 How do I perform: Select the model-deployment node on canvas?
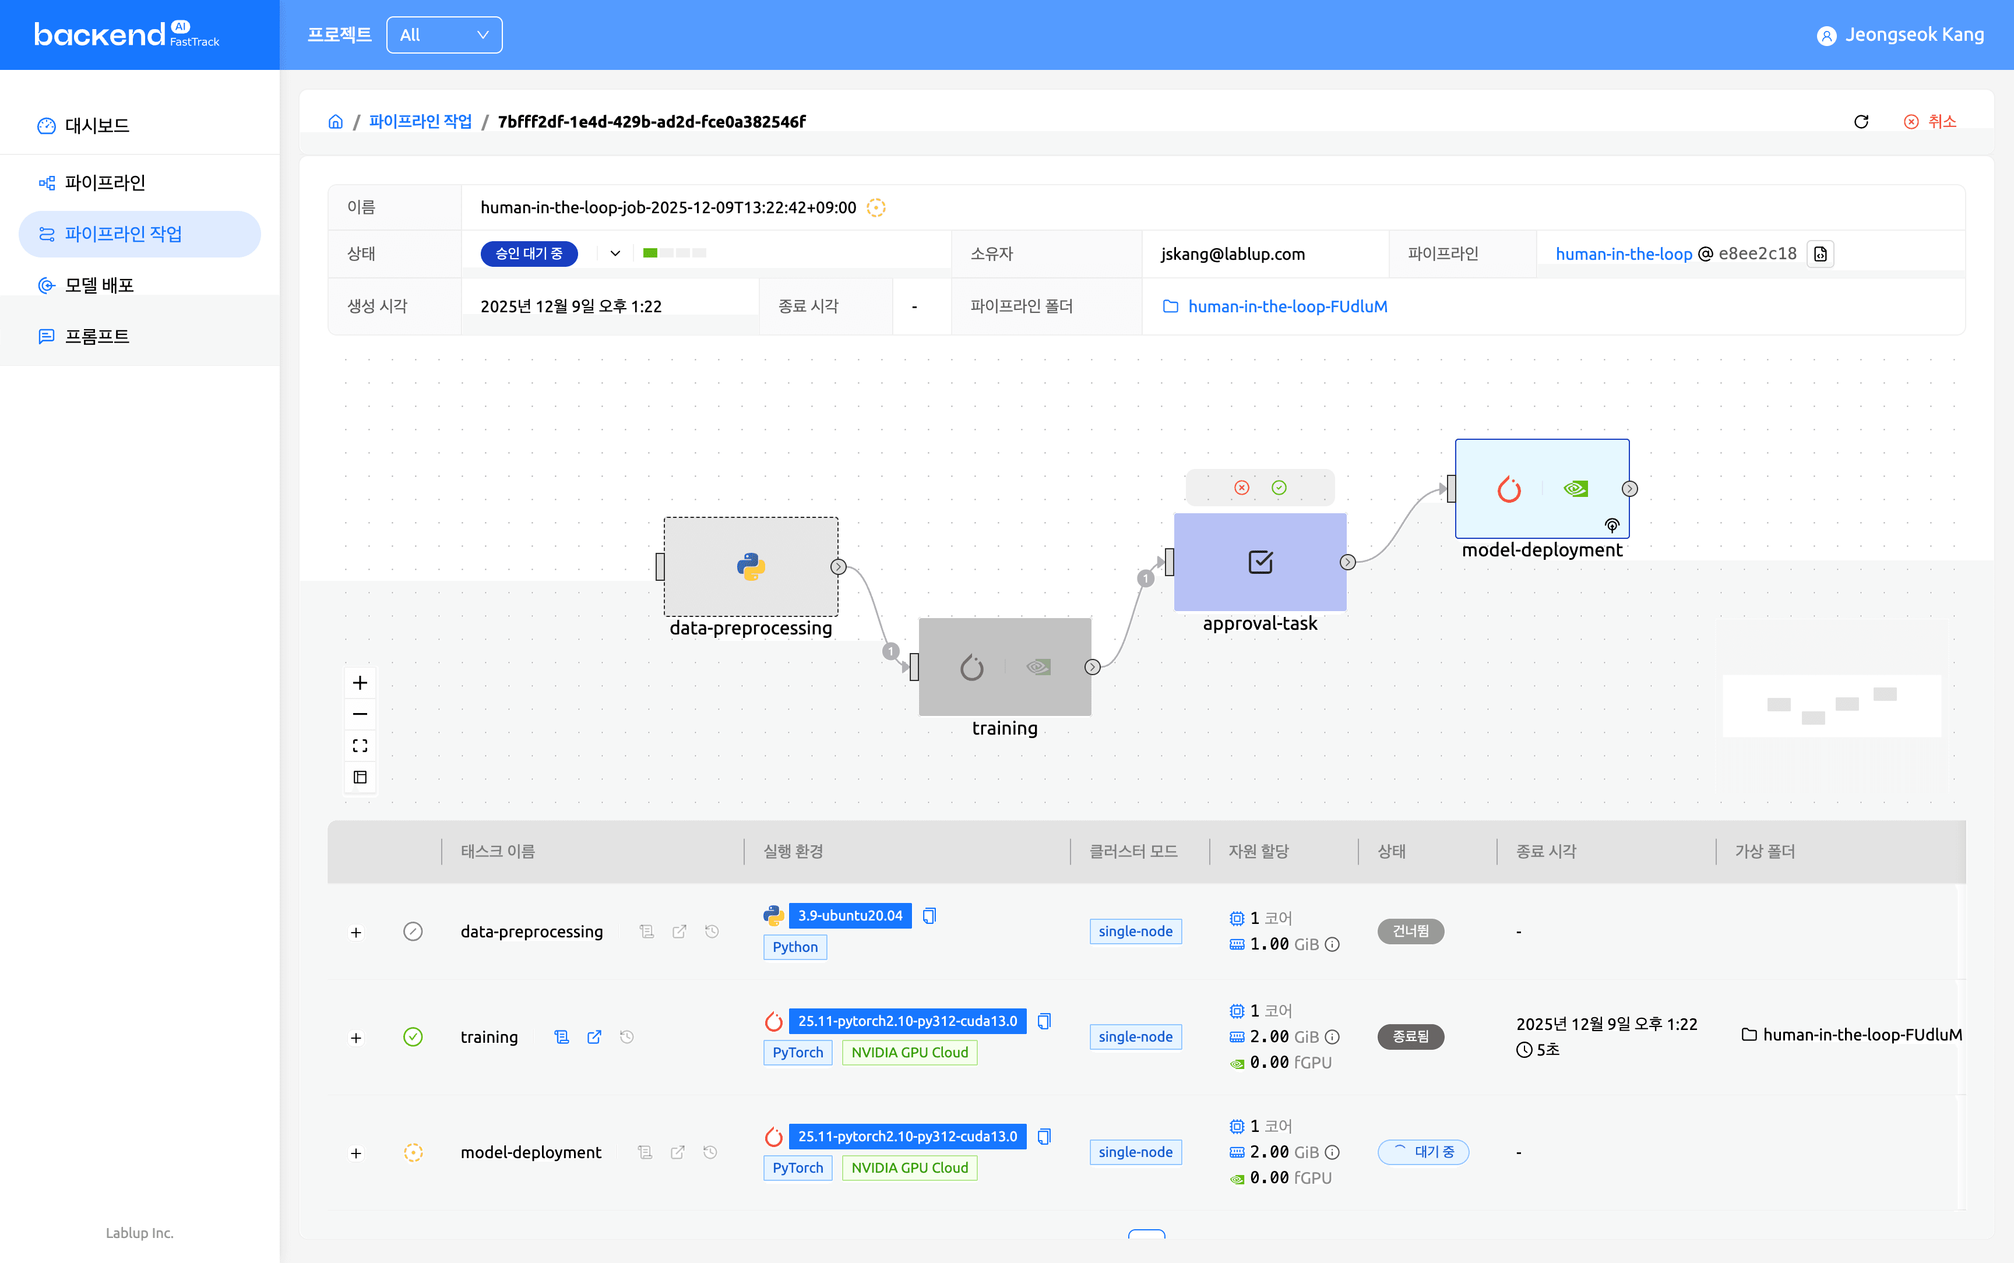click(1541, 489)
